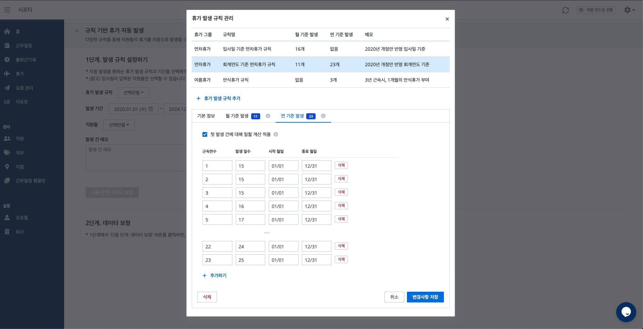Click the 직원 people icon
Viewport: 643px width, 329px height.
point(7,138)
